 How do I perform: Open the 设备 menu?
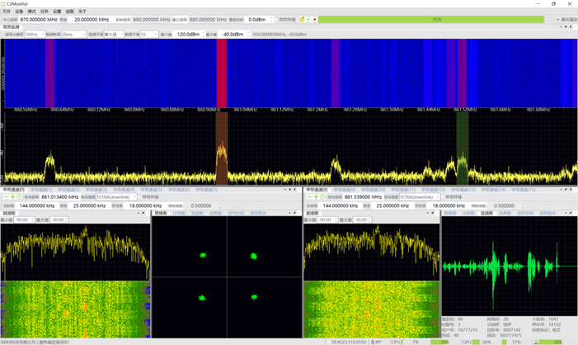click(x=19, y=12)
